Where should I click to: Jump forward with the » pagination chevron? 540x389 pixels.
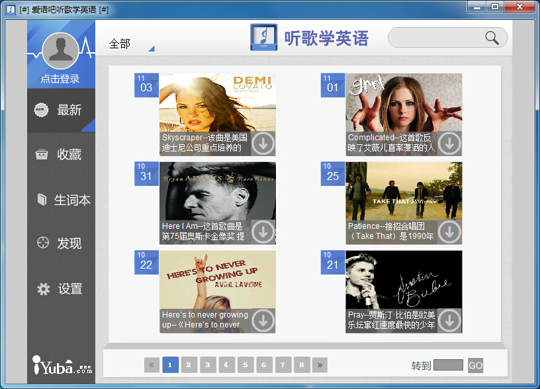click(x=320, y=365)
